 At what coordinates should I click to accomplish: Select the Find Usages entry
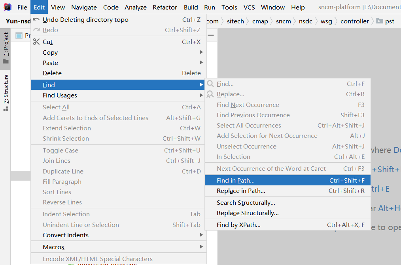click(x=118, y=95)
